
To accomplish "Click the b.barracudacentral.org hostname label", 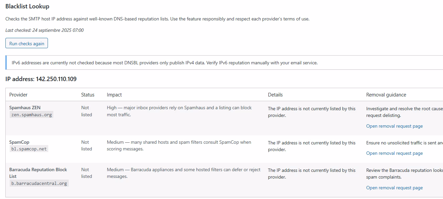I will point(39,184).
